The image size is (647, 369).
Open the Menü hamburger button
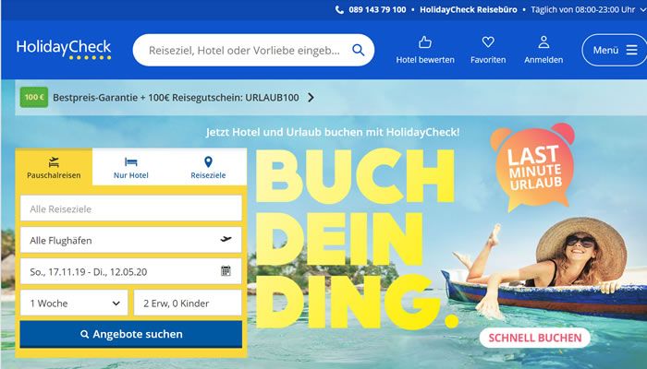point(614,50)
